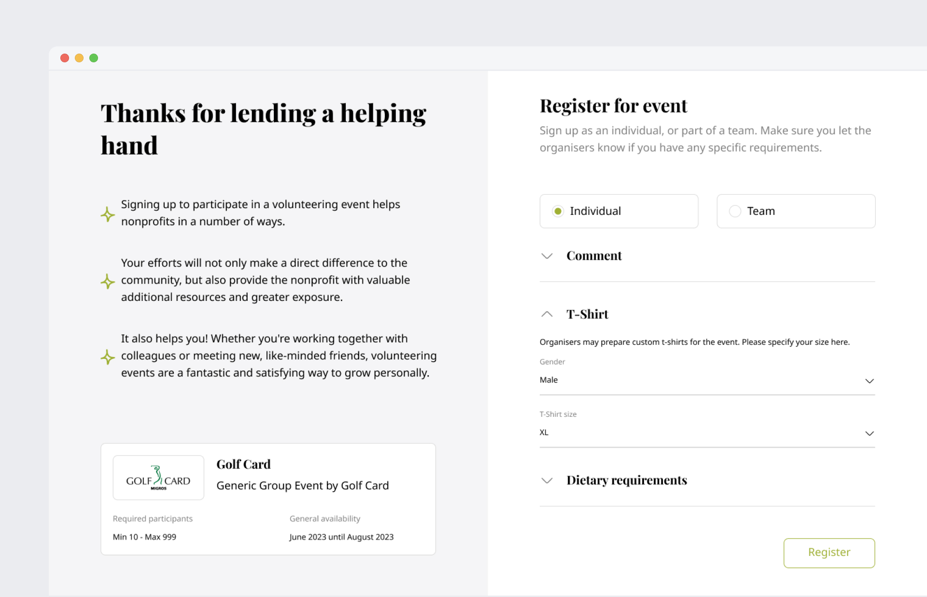
Task: Select the Team radio option
Action: tap(735, 211)
